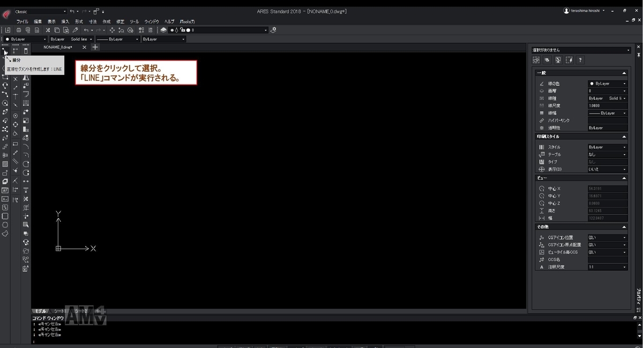This screenshot has height=348, width=643.
Task: Open the 線の色 ByLayer color in Properties
Action: tap(608, 84)
